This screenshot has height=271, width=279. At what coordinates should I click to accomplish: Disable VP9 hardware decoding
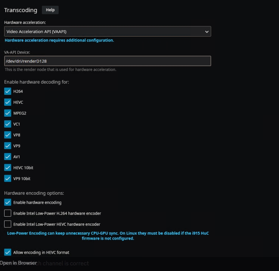(x=8, y=146)
